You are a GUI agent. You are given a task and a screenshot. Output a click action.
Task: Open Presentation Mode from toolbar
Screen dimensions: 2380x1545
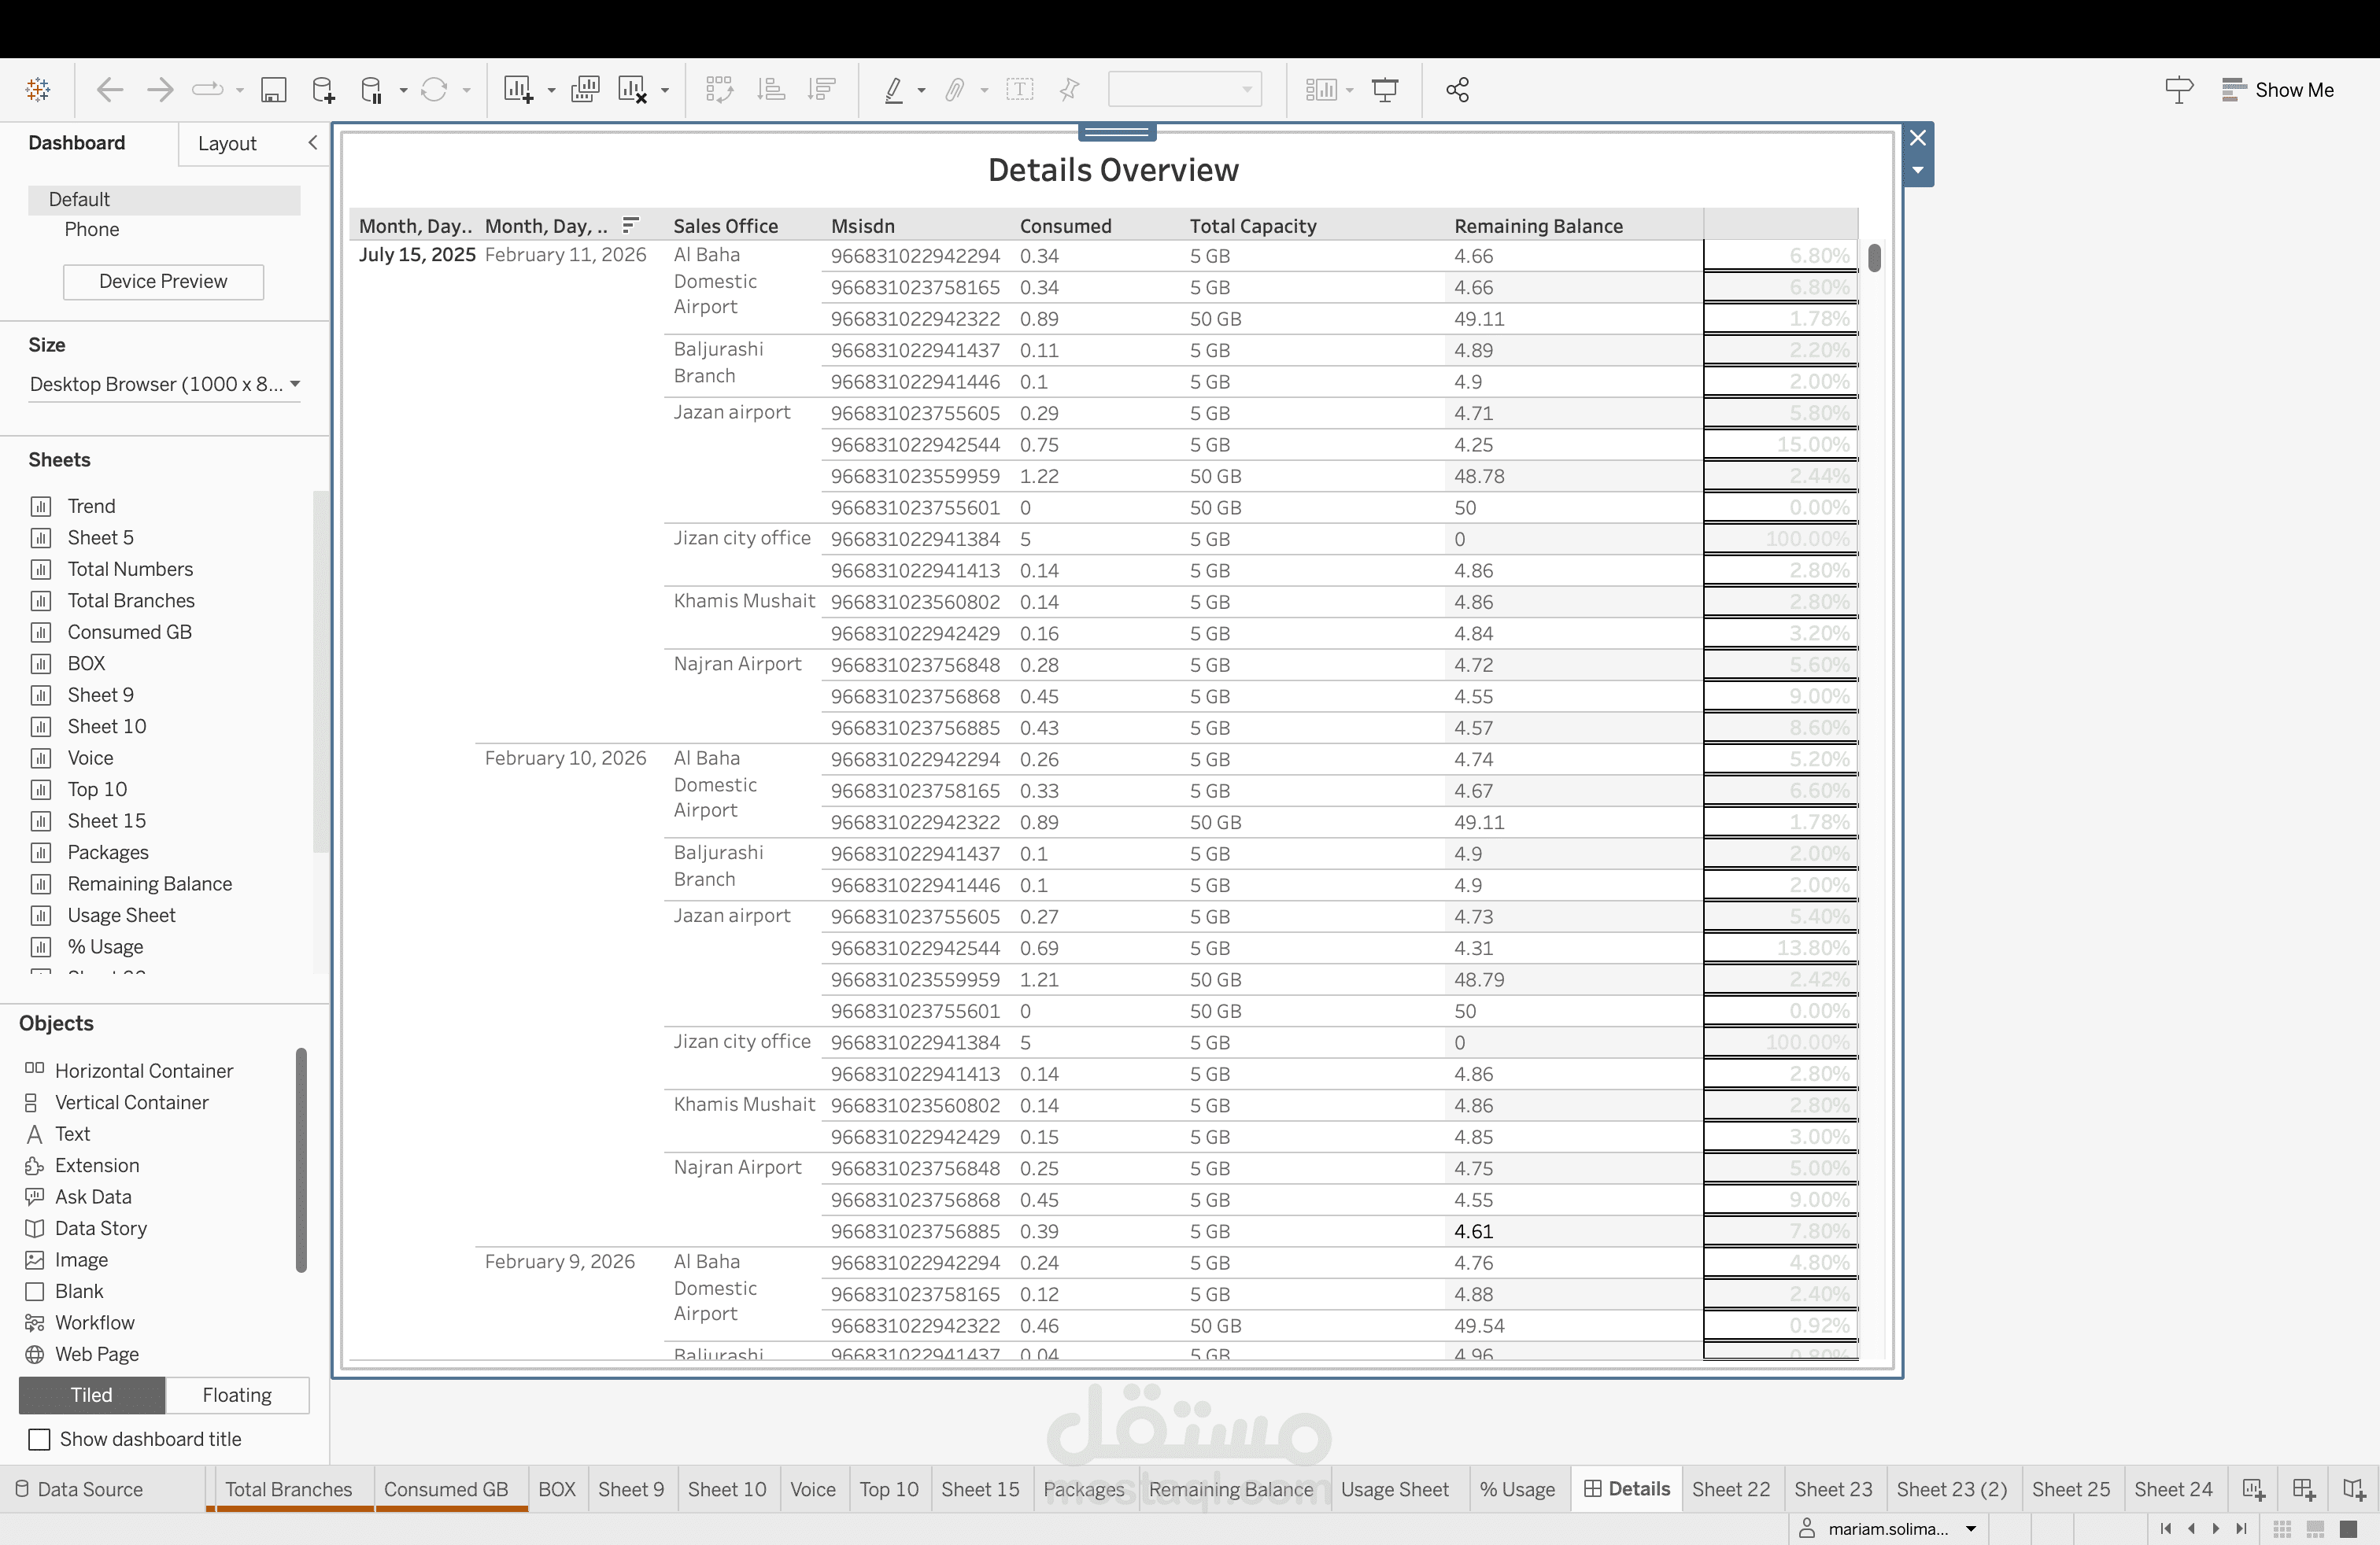click(x=1385, y=90)
